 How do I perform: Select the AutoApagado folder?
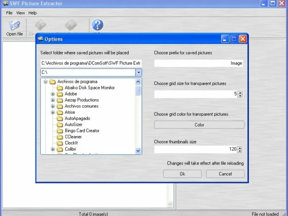pyautogui.click(x=77, y=118)
